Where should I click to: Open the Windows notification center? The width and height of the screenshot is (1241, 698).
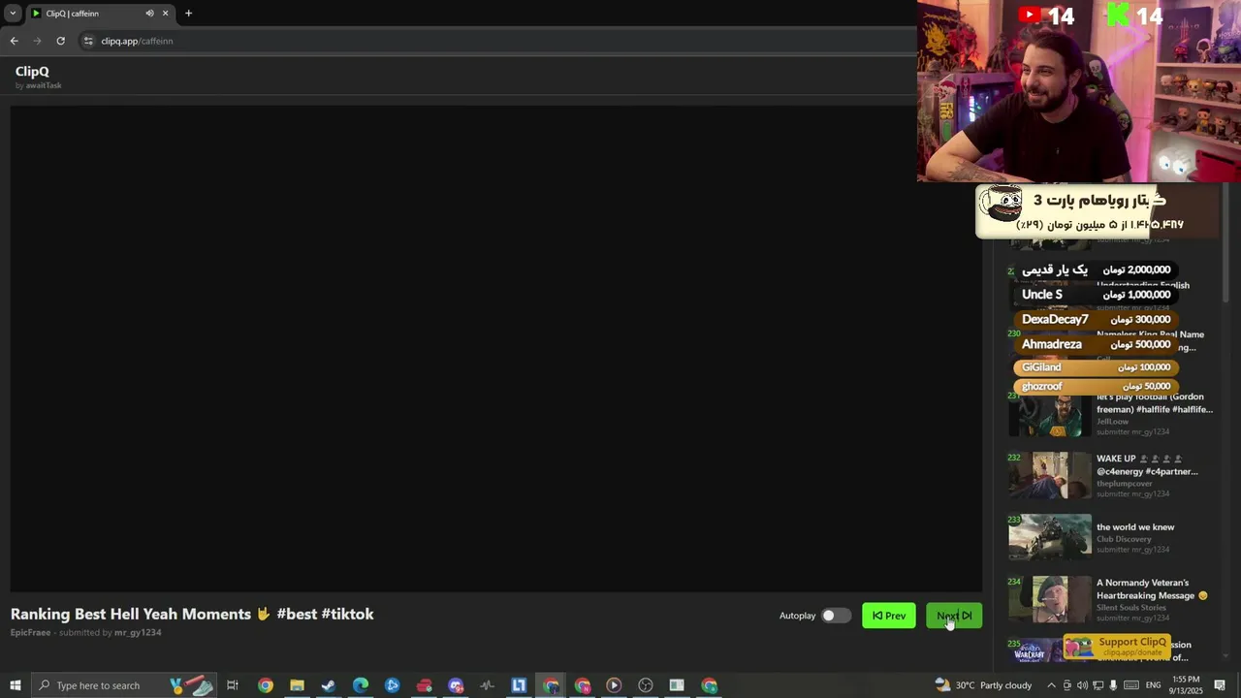[1221, 685]
